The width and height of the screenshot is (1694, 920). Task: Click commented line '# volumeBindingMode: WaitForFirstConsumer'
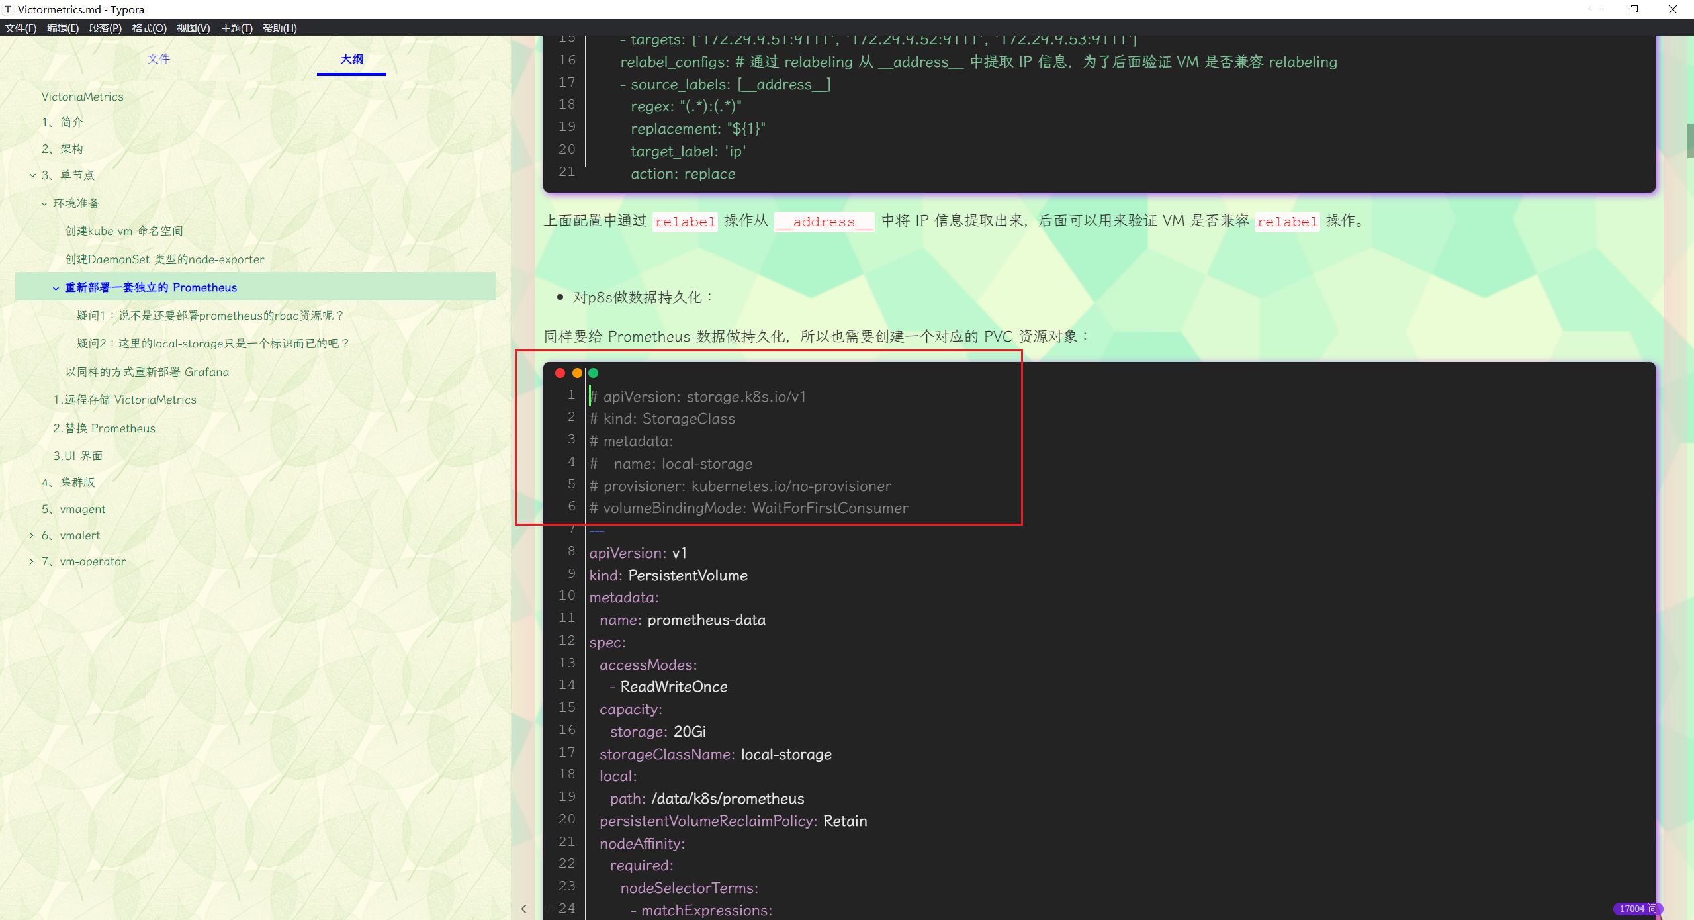pyautogui.click(x=749, y=508)
